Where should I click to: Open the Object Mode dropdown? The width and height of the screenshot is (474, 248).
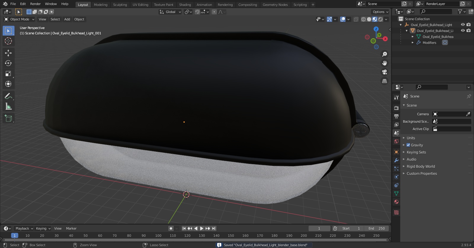(x=19, y=19)
